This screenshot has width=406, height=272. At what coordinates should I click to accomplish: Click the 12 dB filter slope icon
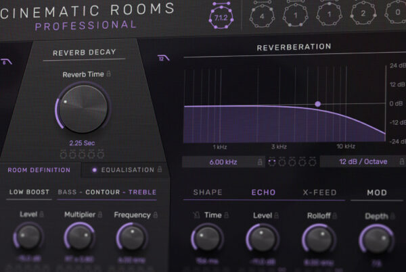pos(163,58)
